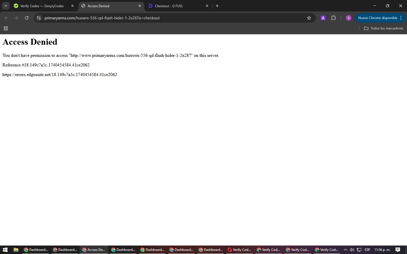Open the Todos los marcadores folder
Viewport: 407px width, 254px height.
coord(383,28)
